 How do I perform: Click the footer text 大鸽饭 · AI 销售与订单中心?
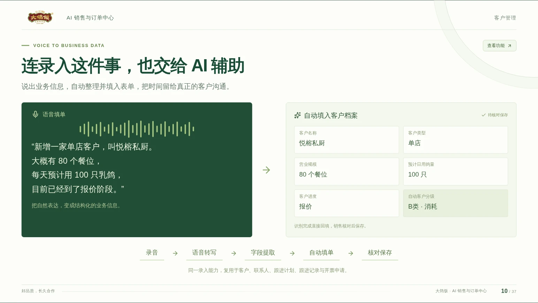tap(461, 291)
